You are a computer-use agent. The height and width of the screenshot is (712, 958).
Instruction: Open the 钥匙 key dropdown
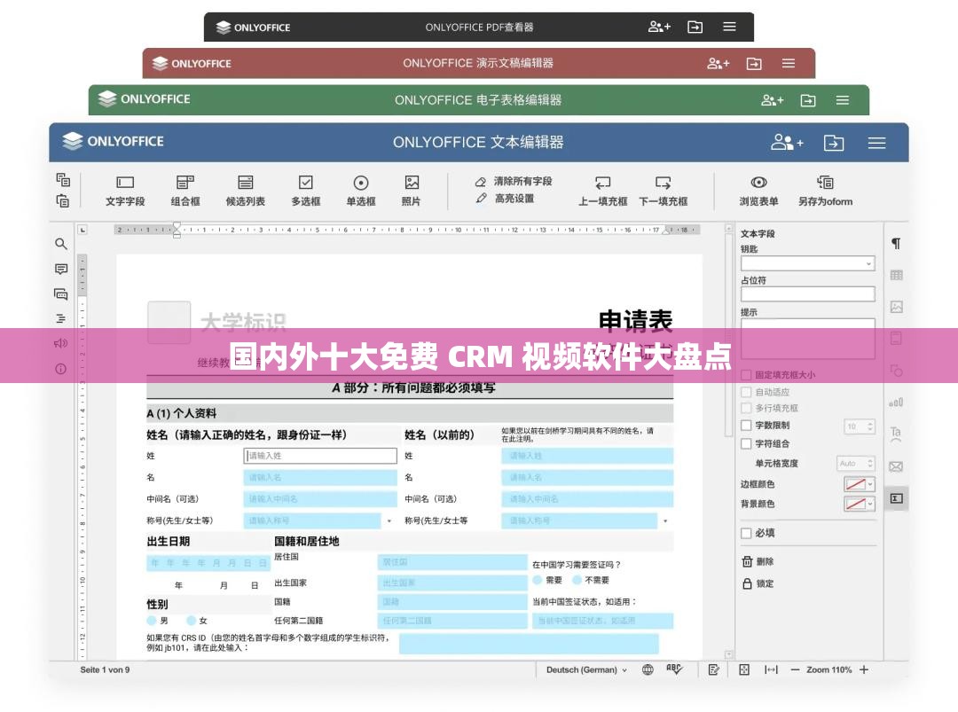tap(807, 262)
